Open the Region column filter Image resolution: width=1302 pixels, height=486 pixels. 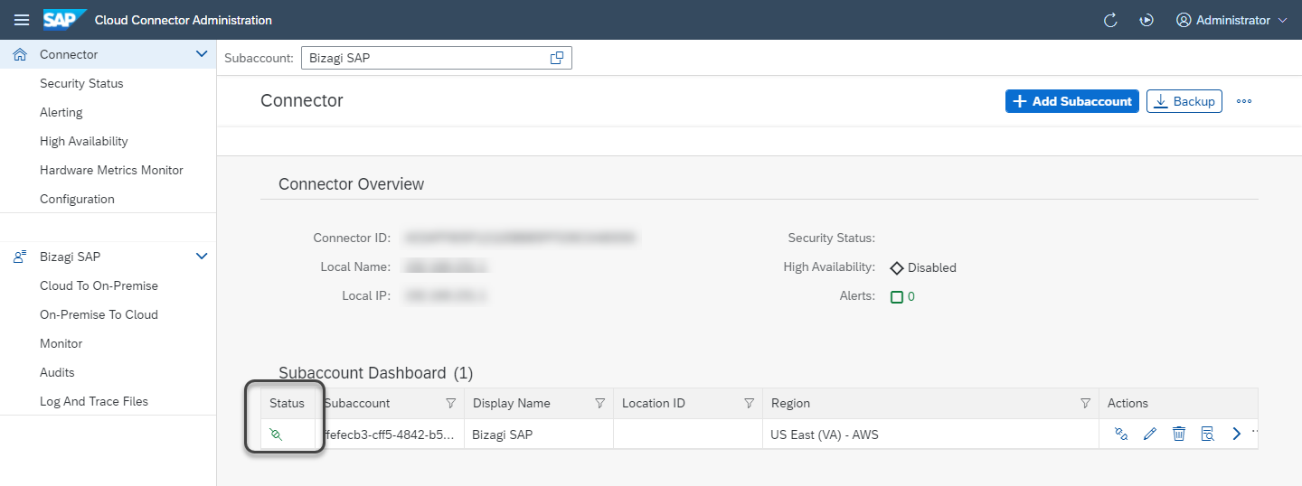pos(1086,403)
